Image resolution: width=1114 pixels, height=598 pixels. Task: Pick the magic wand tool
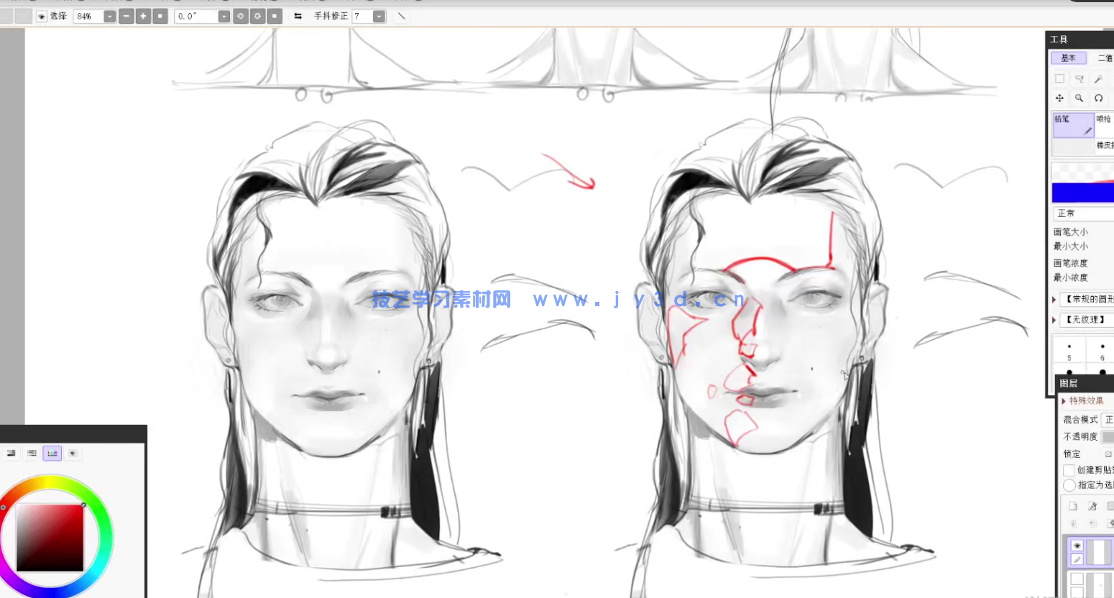[1098, 78]
